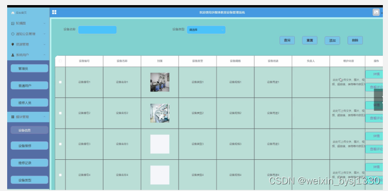Image resolution: width=388 pixels, height=191 pixels.
Task: Open 管理员 submenu item
Action: (x=30, y=68)
